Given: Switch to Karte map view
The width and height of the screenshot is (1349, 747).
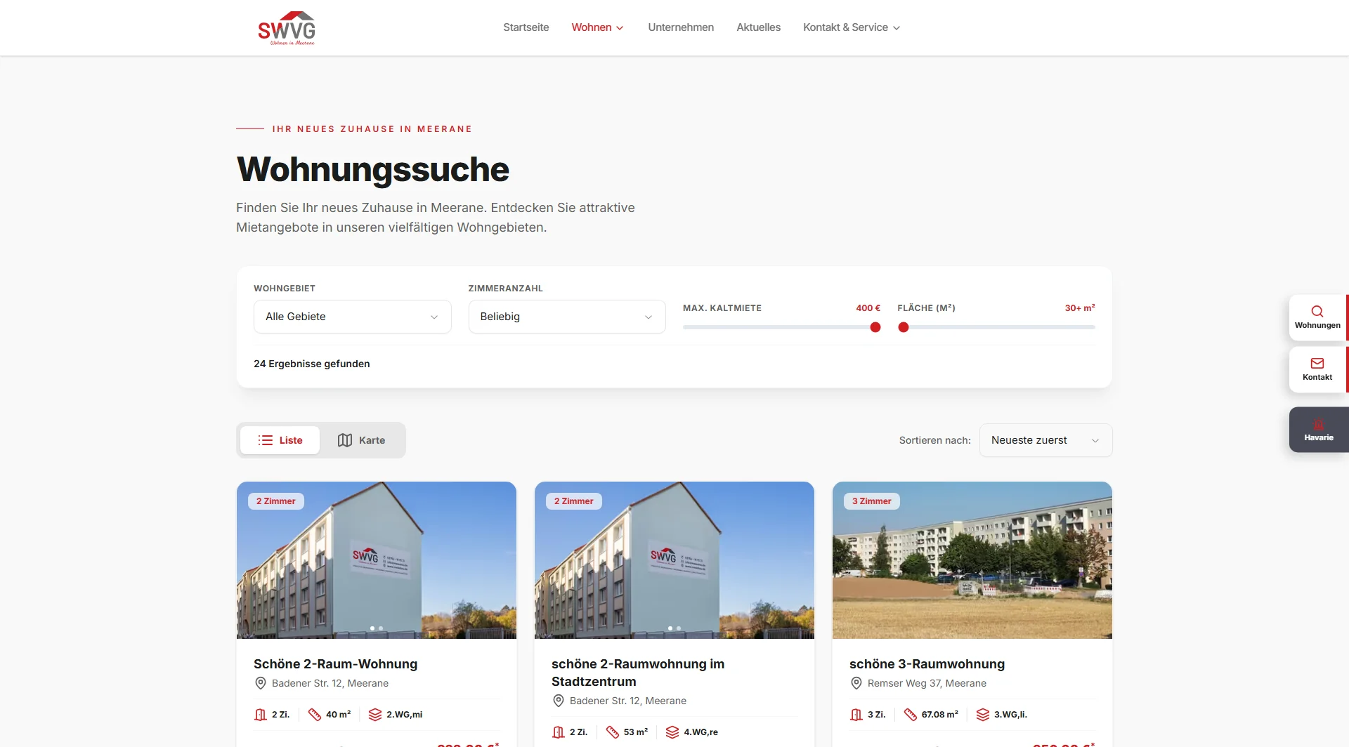Looking at the screenshot, I should point(361,440).
